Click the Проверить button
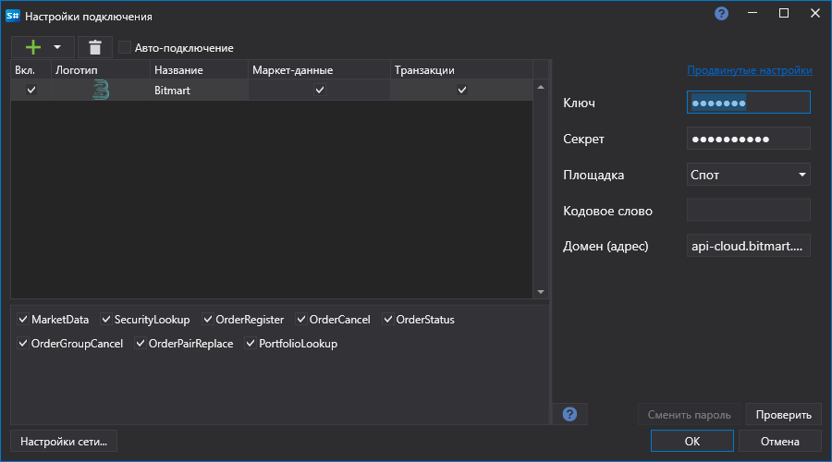The height and width of the screenshot is (462, 832). 783,415
